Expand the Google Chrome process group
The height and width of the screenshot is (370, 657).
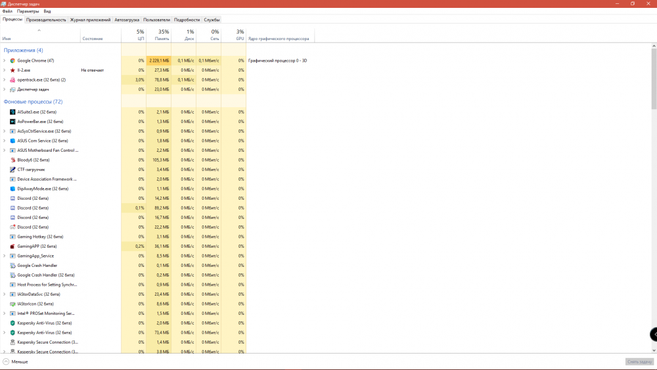pyautogui.click(x=5, y=60)
